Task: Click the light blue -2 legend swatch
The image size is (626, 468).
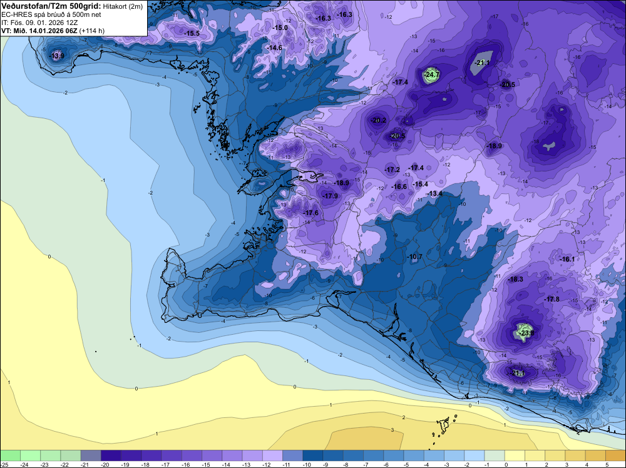Action: tap(475, 455)
